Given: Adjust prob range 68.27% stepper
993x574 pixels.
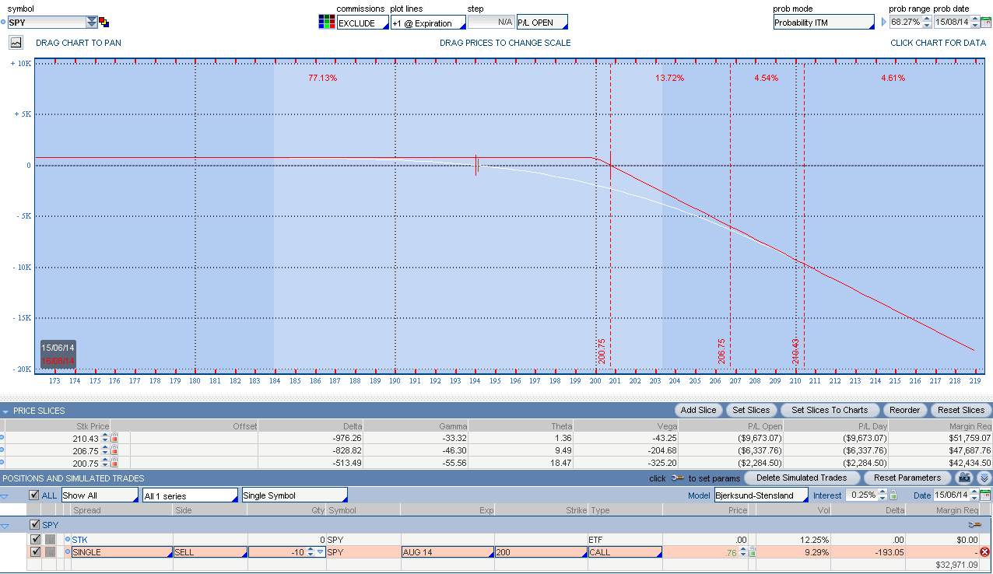Looking at the screenshot, I should tap(927, 22).
